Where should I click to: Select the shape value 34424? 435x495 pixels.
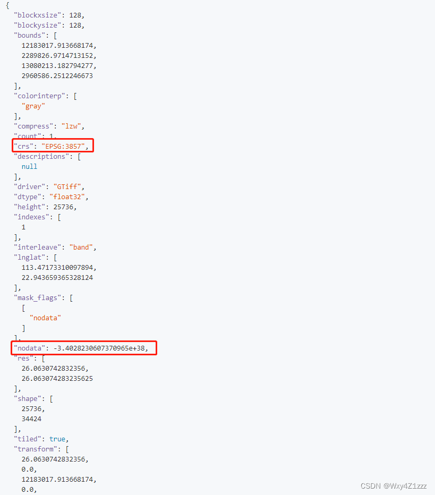click(x=31, y=419)
